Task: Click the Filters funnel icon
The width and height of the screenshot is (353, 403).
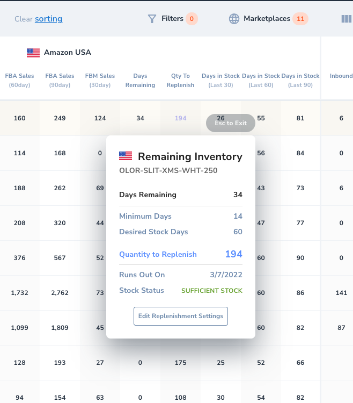Action: coord(152,19)
